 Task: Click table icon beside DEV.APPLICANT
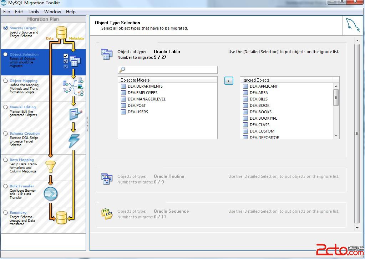click(245, 86)
